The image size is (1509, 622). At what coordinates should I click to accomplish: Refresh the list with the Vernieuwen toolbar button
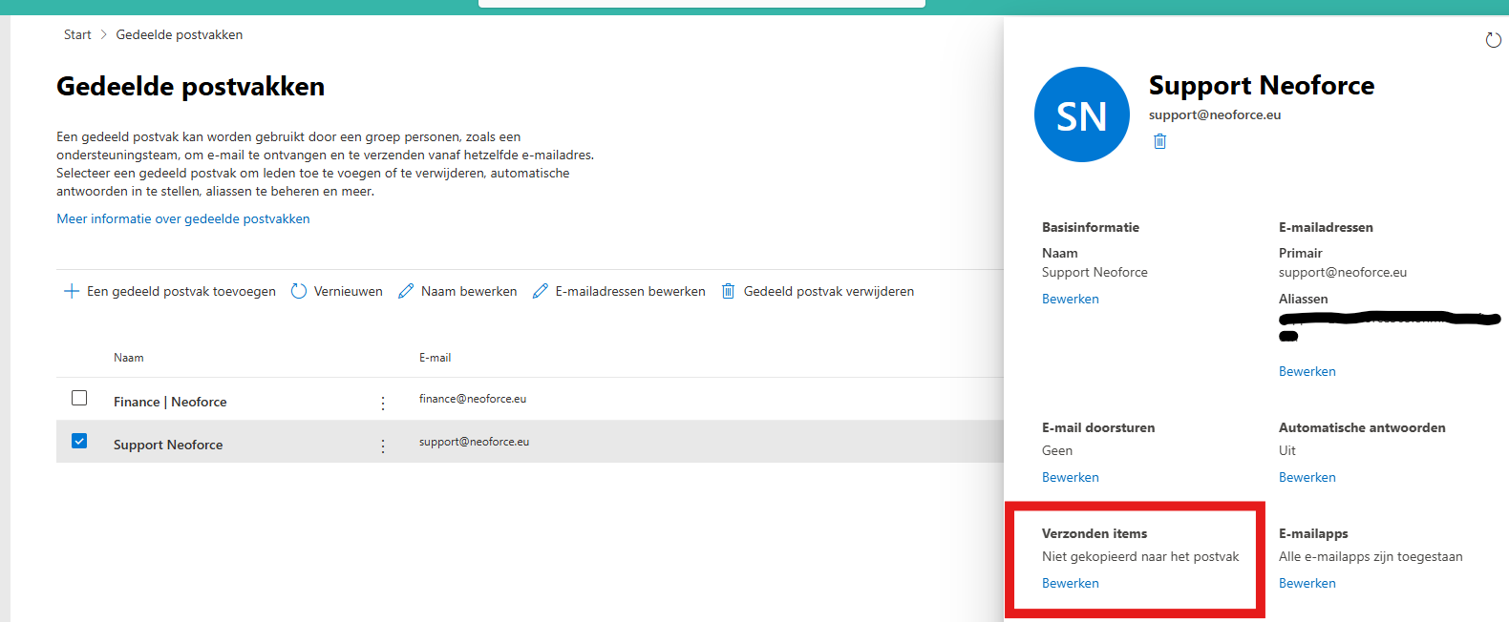(336, 291)
